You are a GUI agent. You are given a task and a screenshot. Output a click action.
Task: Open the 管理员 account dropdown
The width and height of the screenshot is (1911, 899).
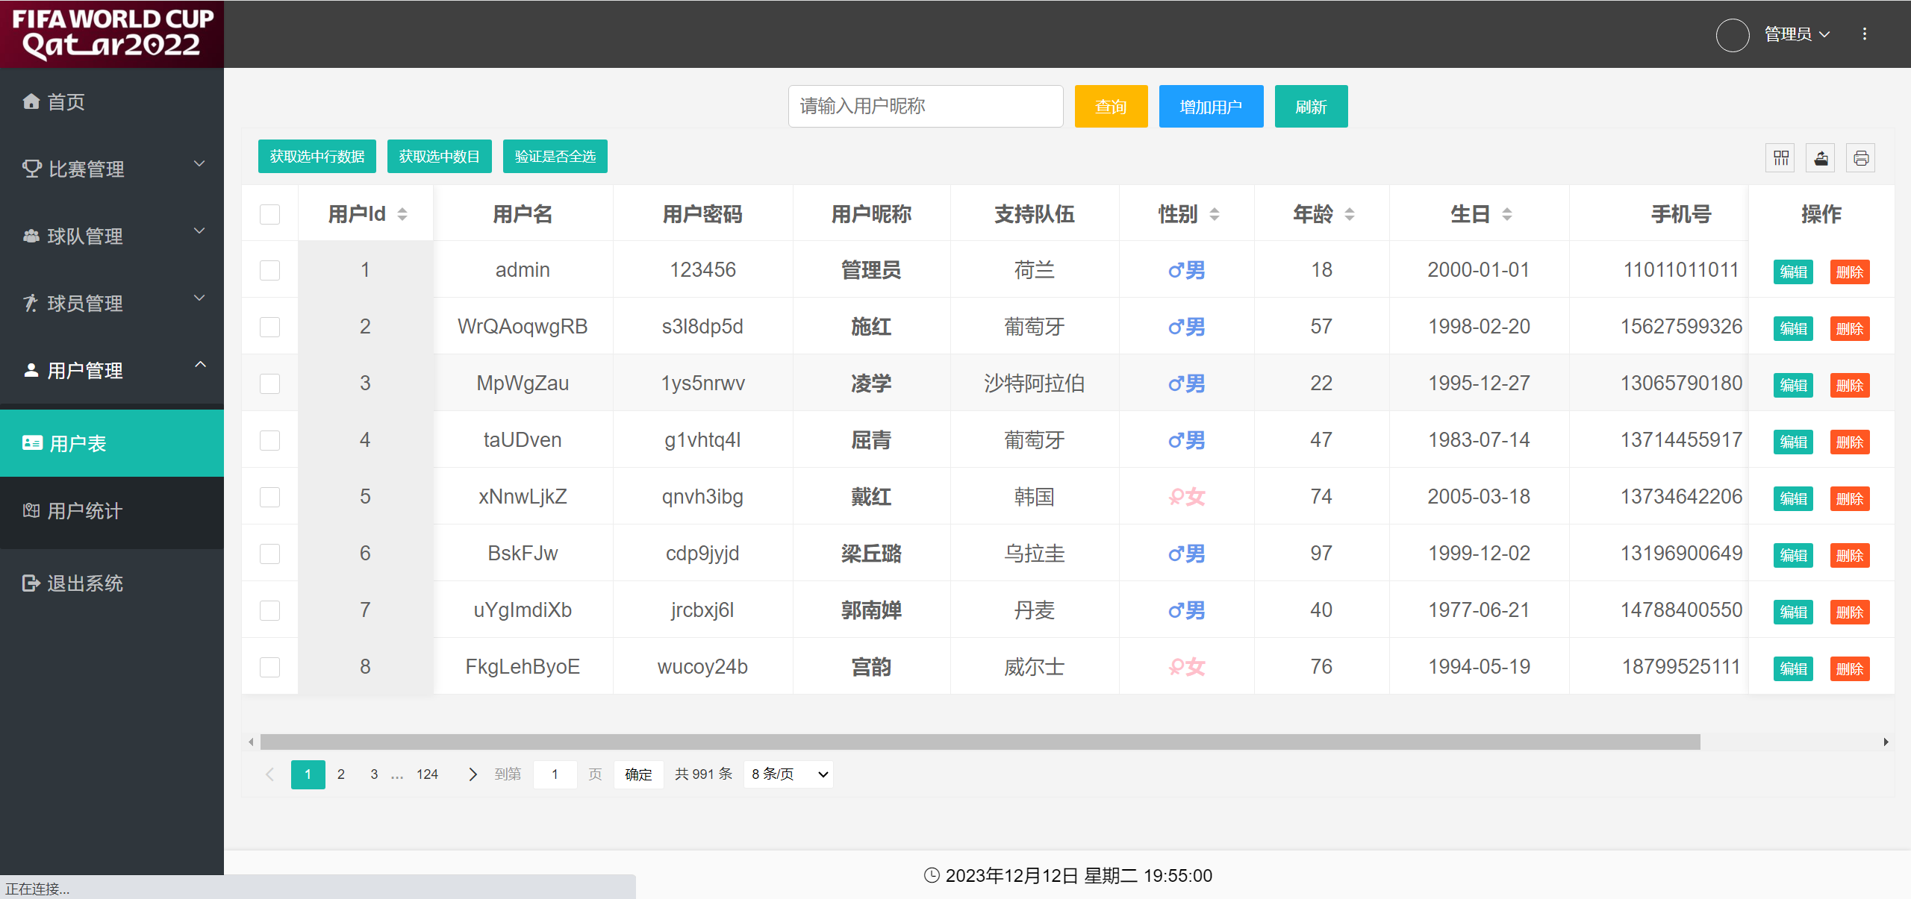(x=1796, y=34)
